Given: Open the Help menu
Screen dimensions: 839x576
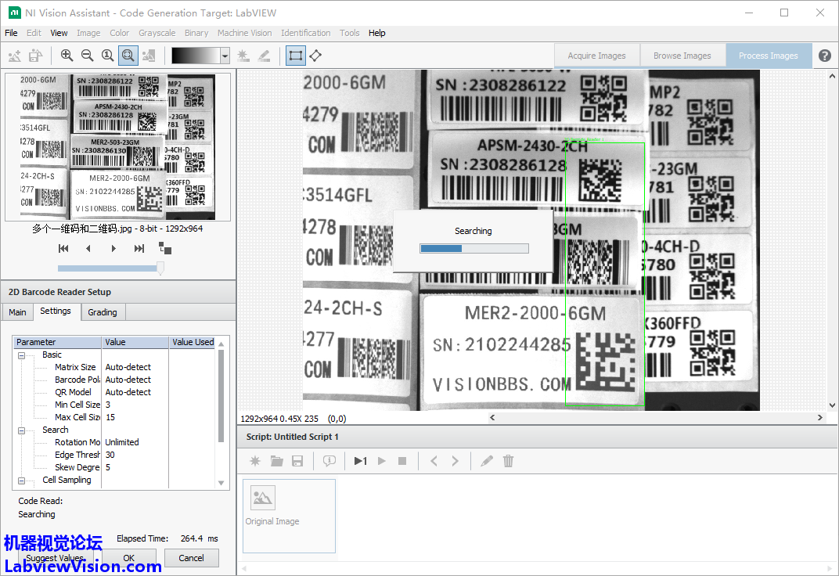Looking at the screenshot, I should tap(376, 33).
